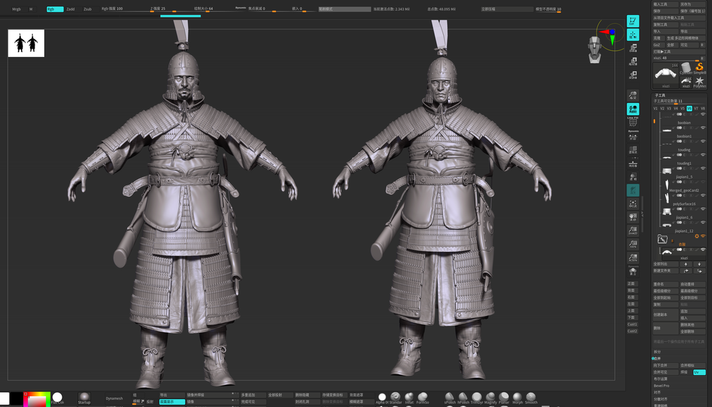
Task: Activate the Draw (绘制) mode icon
Action: pos(633,35)
